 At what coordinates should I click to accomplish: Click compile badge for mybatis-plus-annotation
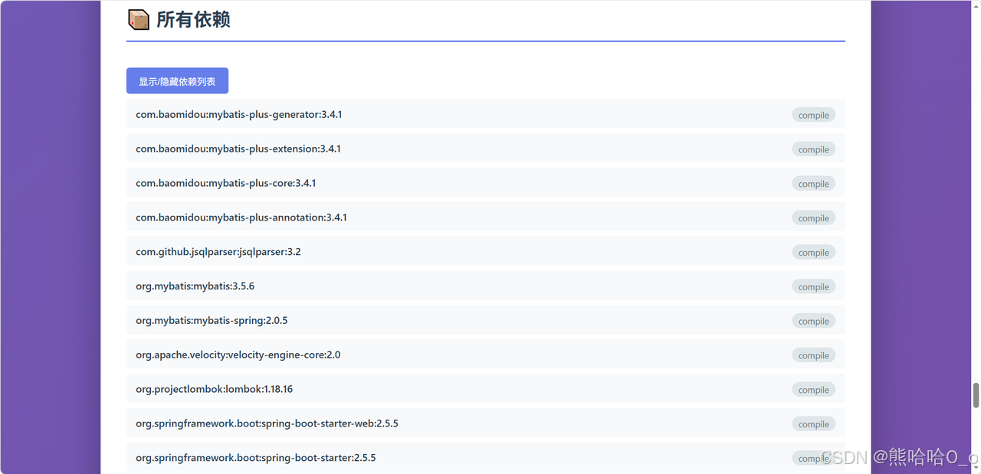click(813, 218)
